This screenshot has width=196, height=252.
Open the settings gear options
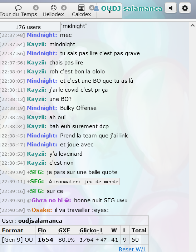pyautogui.click(x=185, y=8)
